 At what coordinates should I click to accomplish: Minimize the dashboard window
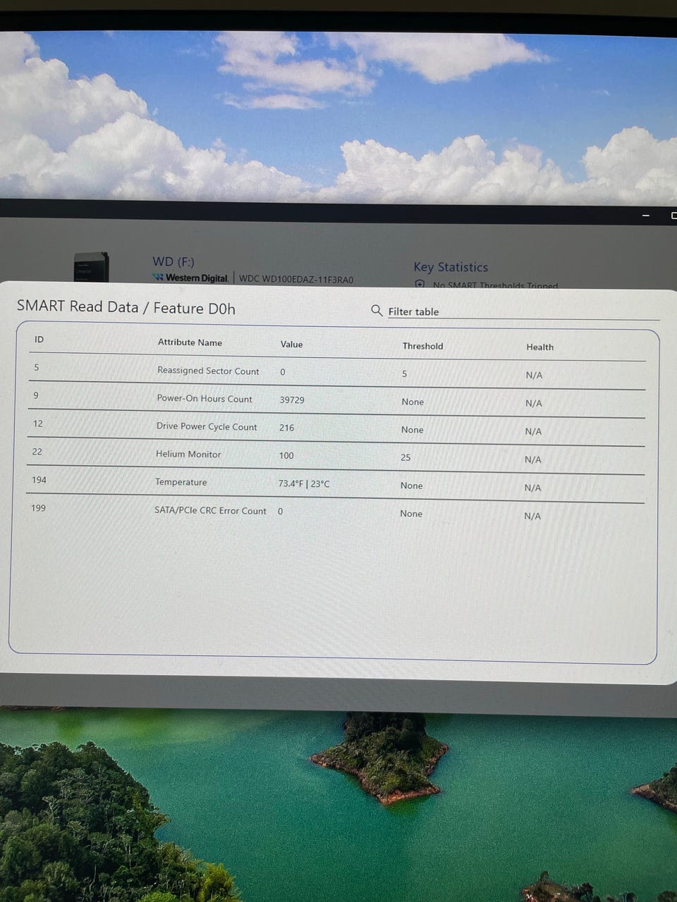coord(645,215)
